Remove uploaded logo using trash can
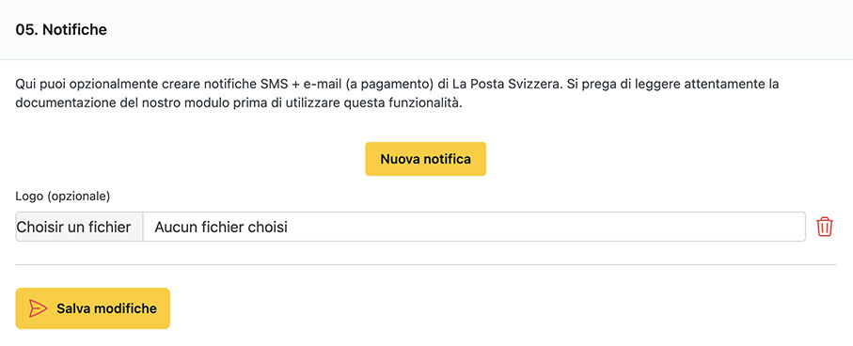Screen dimensions: 853x346 coord(824,227)
